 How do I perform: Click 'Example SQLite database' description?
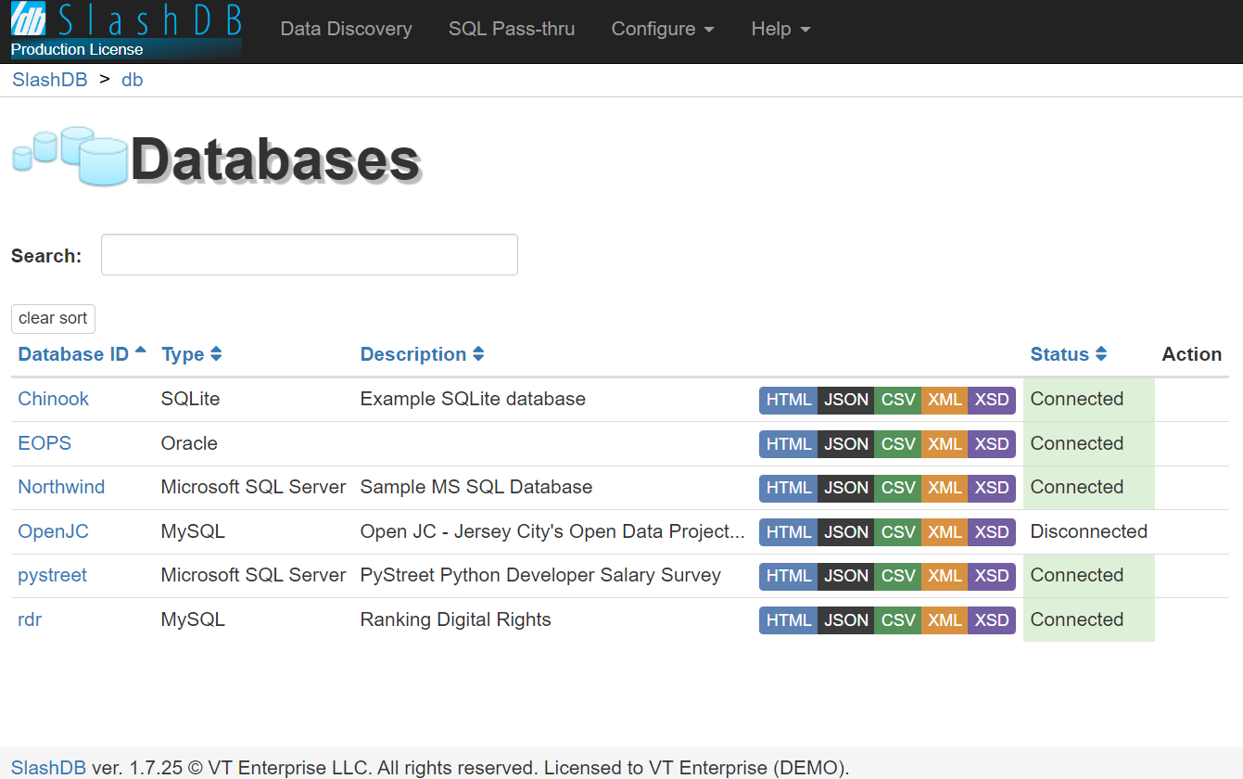click(x=473, y=399)
